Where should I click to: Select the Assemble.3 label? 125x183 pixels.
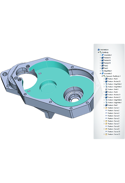[108, 74]
